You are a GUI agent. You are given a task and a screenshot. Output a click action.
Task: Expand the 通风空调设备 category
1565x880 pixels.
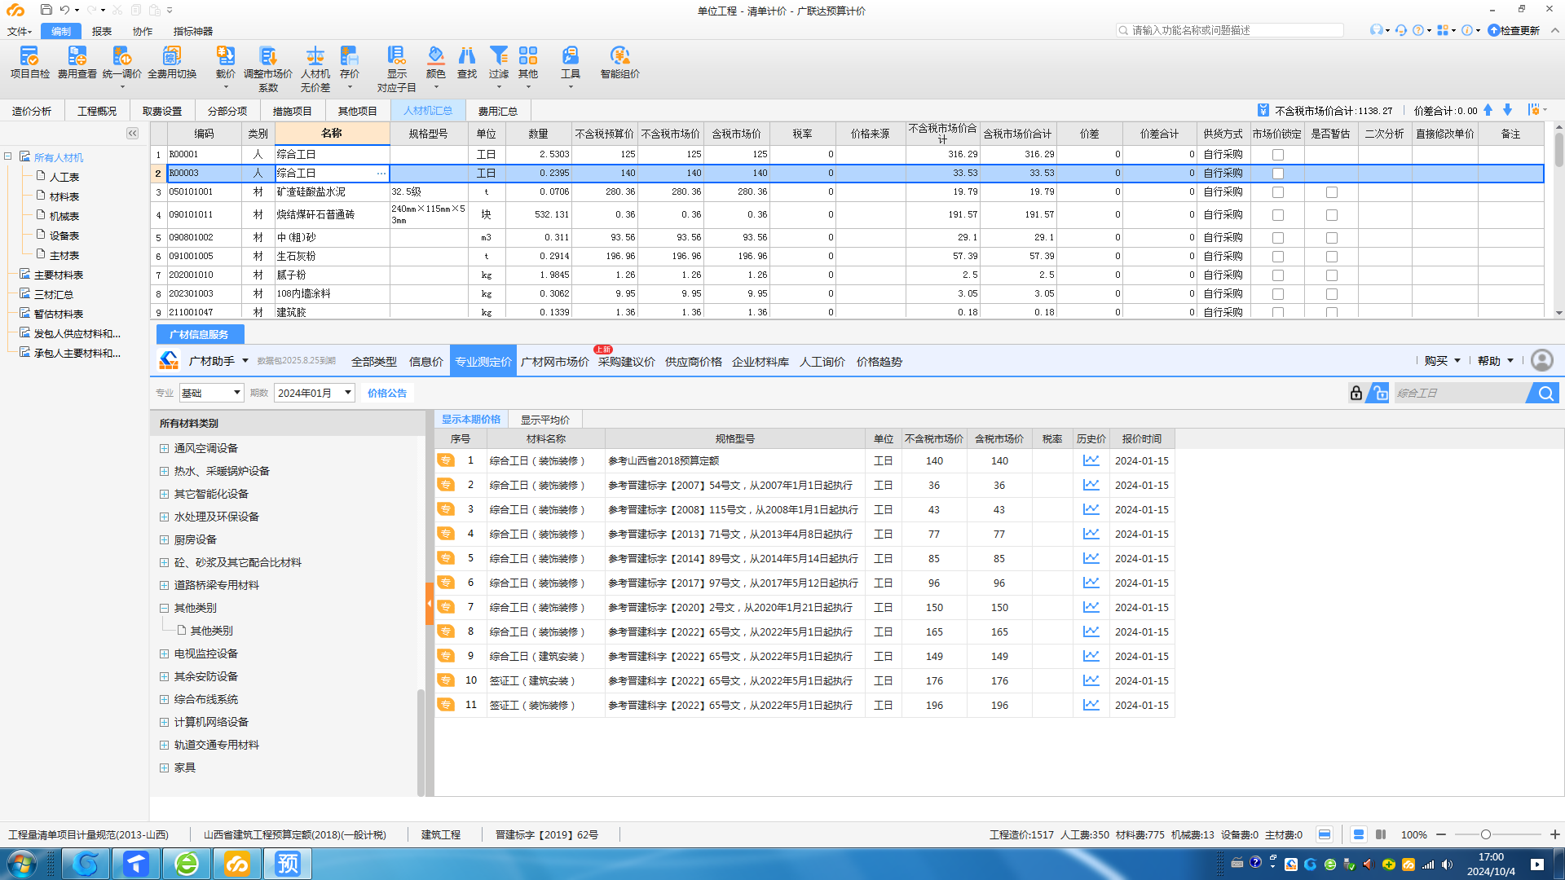click(164, 448)
